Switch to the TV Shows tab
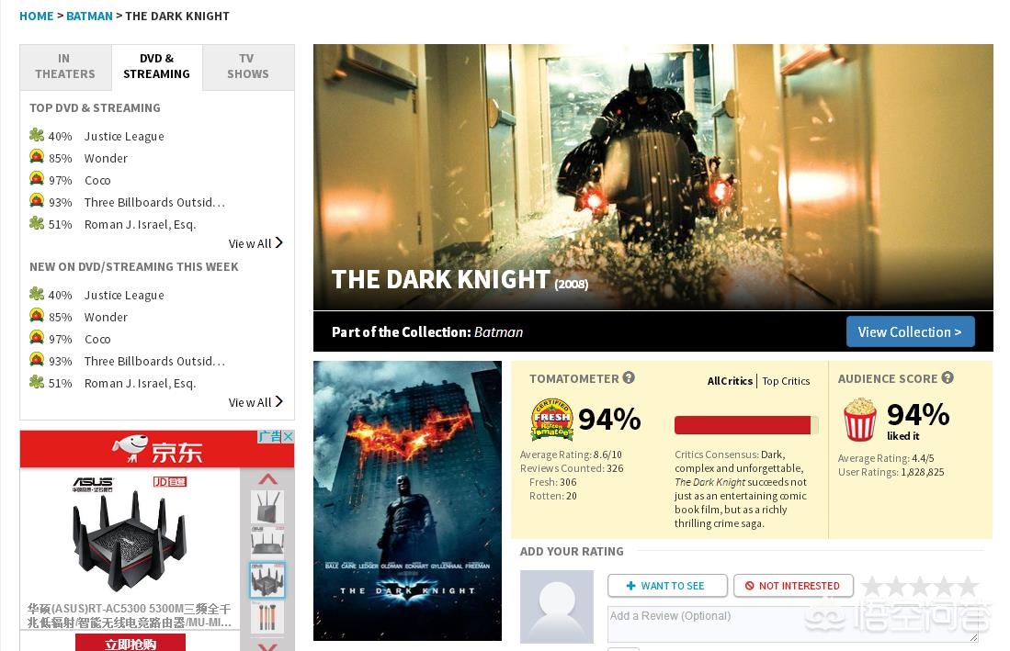1010x651 pixels. (x=248, y=66)
